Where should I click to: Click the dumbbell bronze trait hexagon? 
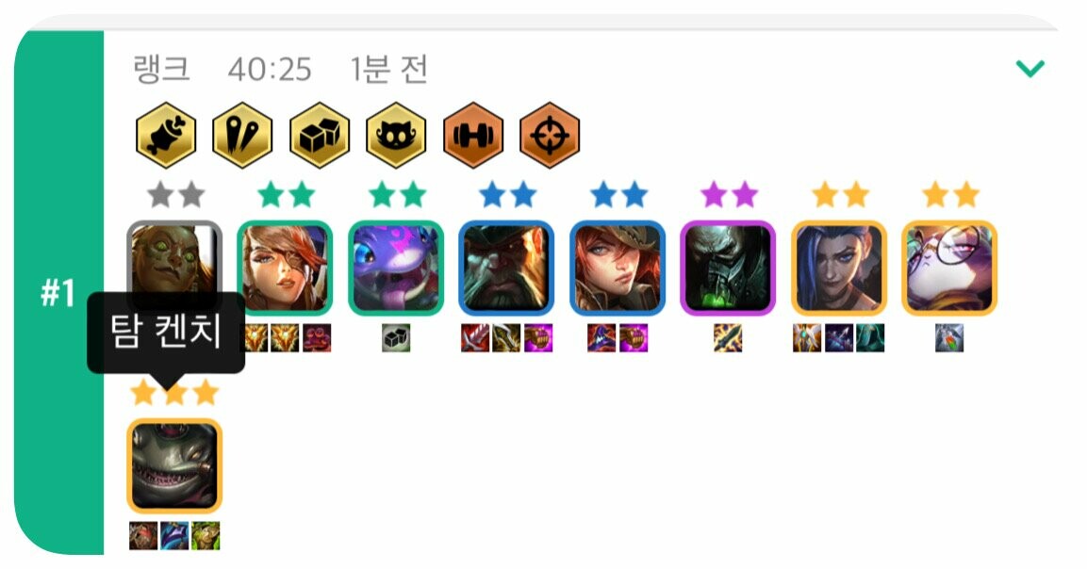tap(472, 135)
